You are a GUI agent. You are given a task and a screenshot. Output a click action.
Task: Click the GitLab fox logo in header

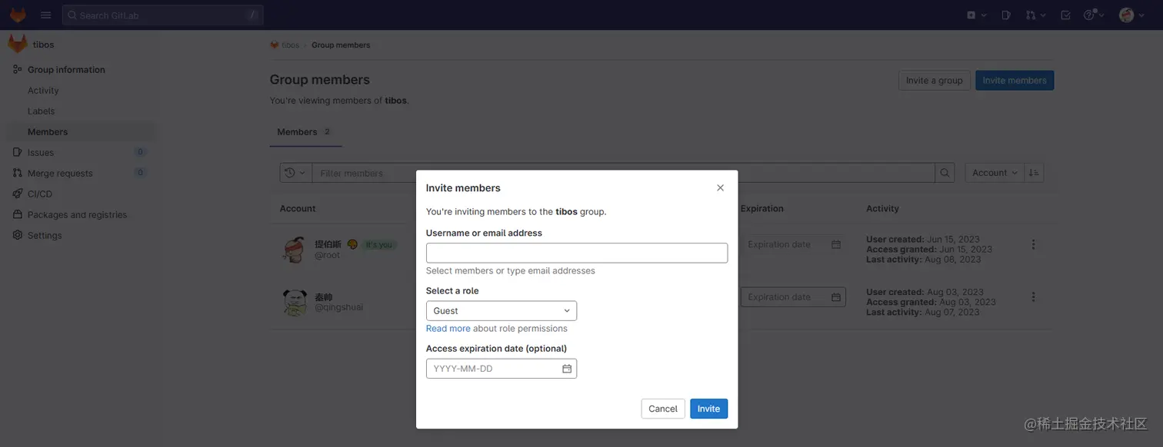click(x=18, y=15)
